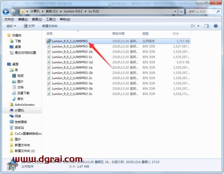Screen dimensions: 224x174
Task: Open the 编辑(E) menu
Action: (23, 19)
